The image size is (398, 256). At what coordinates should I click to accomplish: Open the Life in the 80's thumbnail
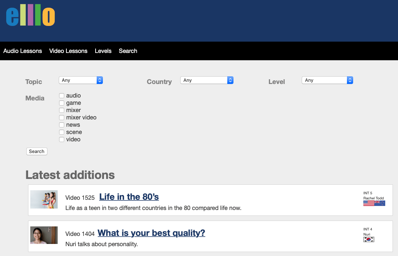pyautogui.click(x=44, y=199)
